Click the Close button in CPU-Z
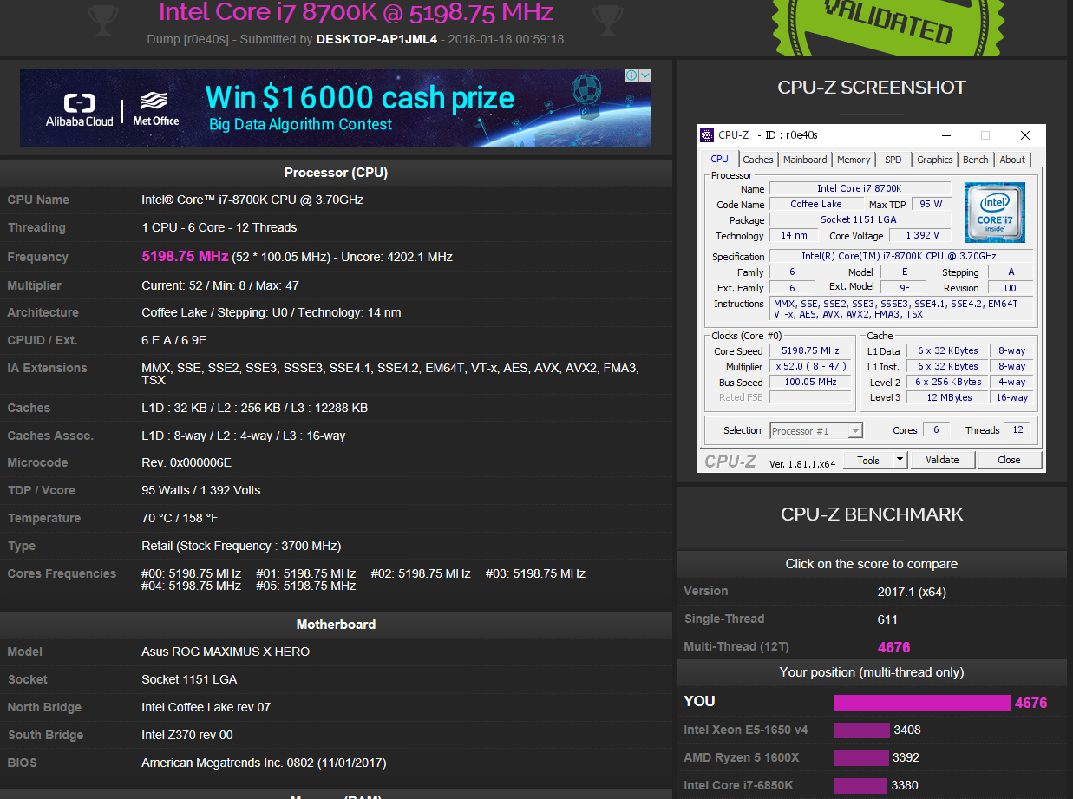 [1009, 461]
